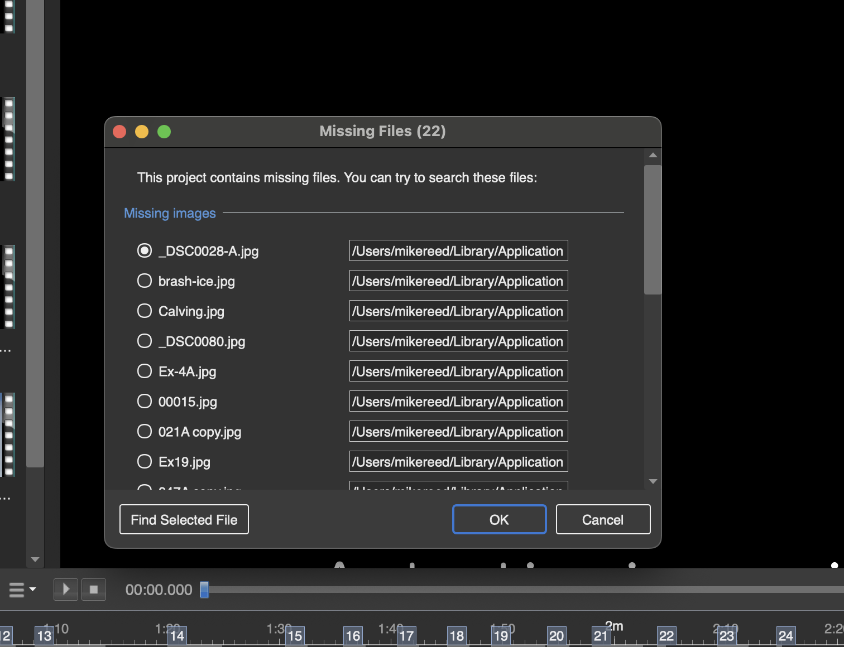Click slide marker 24 on the timeline
Image resolution: width=844 pixels, height=647 pixels.
click(x=785, y=636)
